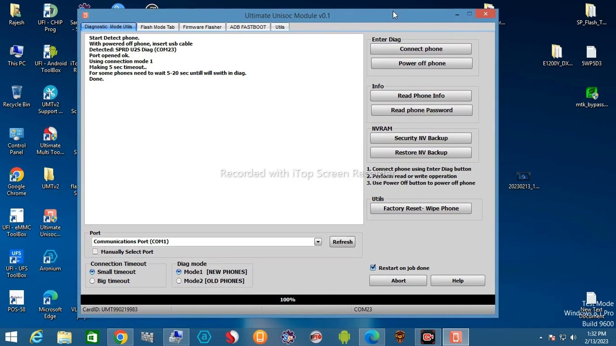Click Security NV Backup button
The height and width of the screenshot is (346, 616).
pos(421,138)
